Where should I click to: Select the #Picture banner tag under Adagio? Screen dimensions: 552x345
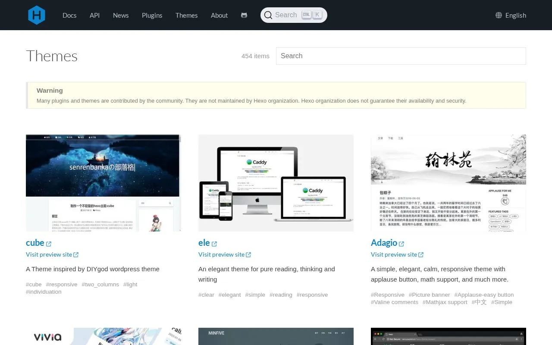coord(430,295)
